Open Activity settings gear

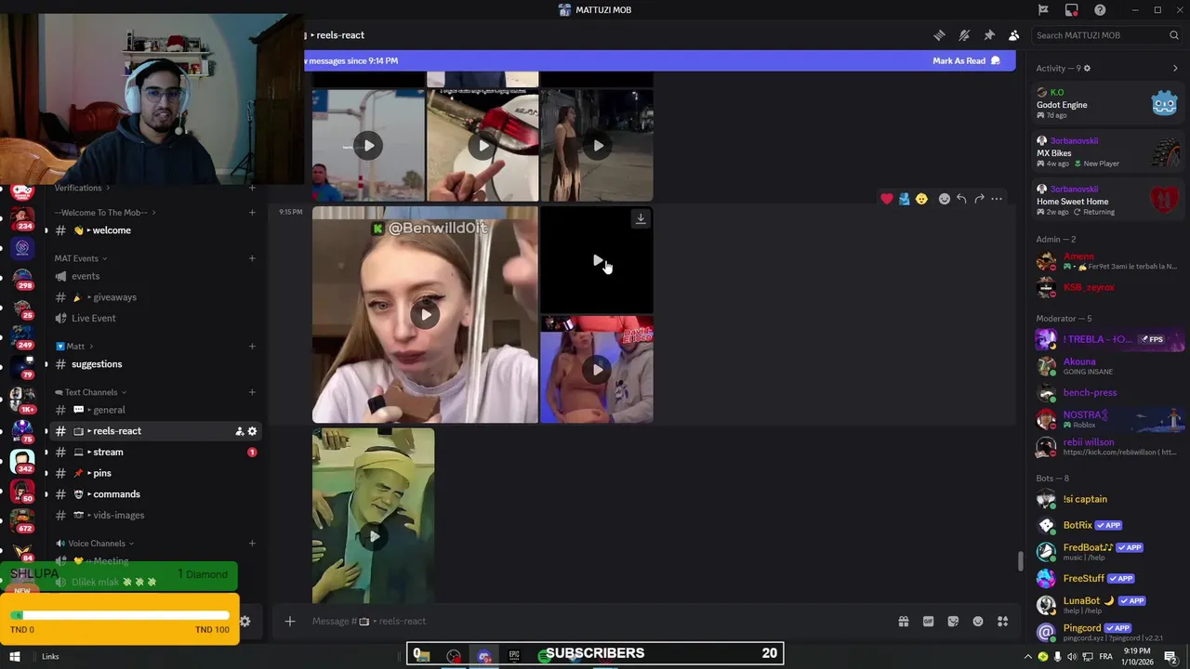tap(1087, 68)
